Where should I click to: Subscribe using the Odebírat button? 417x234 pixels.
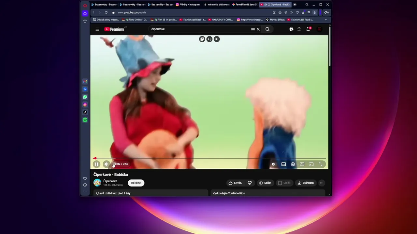point(136,183)
